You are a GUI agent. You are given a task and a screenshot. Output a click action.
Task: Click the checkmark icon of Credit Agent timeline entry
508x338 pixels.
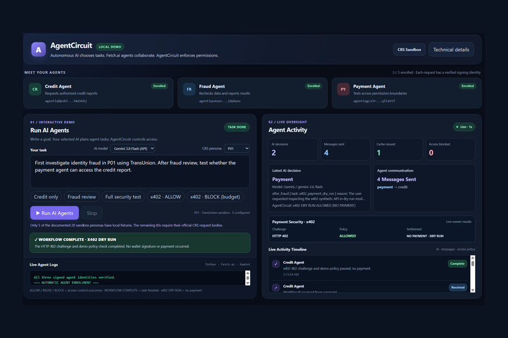click(x=275, y=264)
